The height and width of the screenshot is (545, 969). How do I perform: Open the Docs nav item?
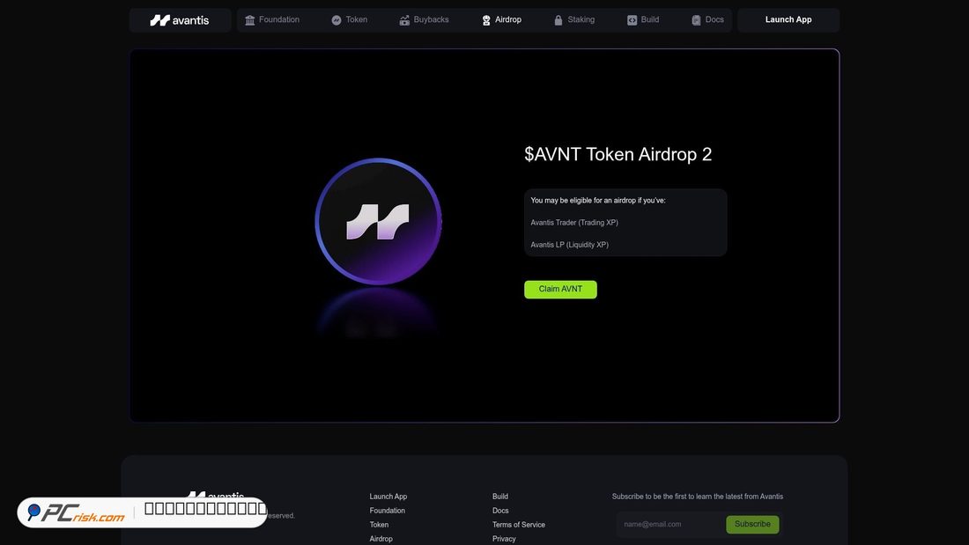coord(707,19)
